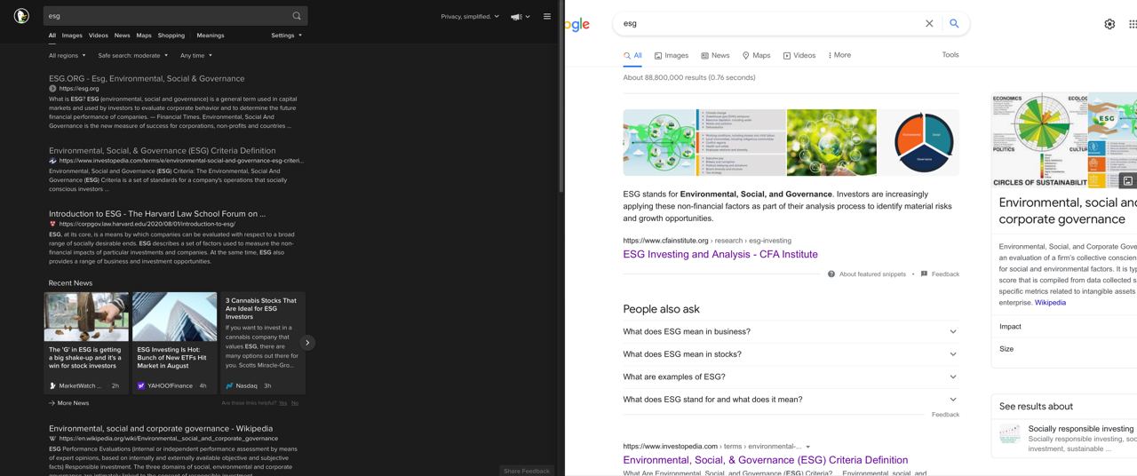
Task: Open Harvard Law Introduction to ESG link
Action: click(x=157, y=213)
